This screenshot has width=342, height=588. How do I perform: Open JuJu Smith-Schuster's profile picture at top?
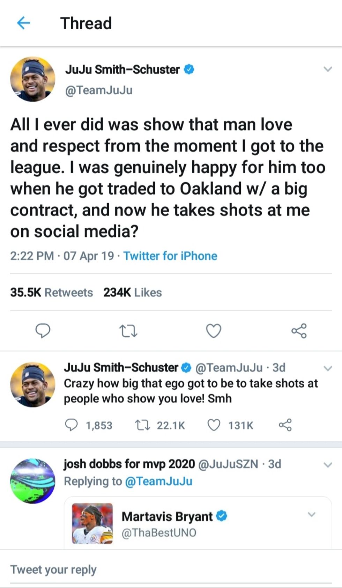[32, 79]
